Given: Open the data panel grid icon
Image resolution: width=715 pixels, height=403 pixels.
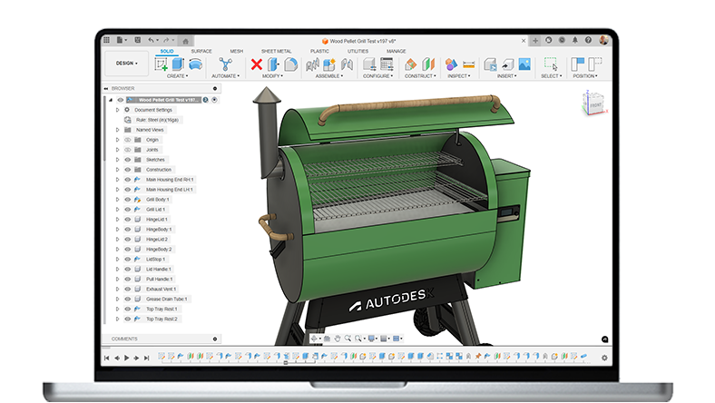Looking at the screenshot, I should pos(106,40).
